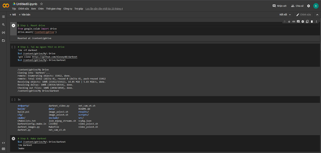
Task: Click the 'ls' cell input
Action: pyautogui.click(x=19, y=99)
